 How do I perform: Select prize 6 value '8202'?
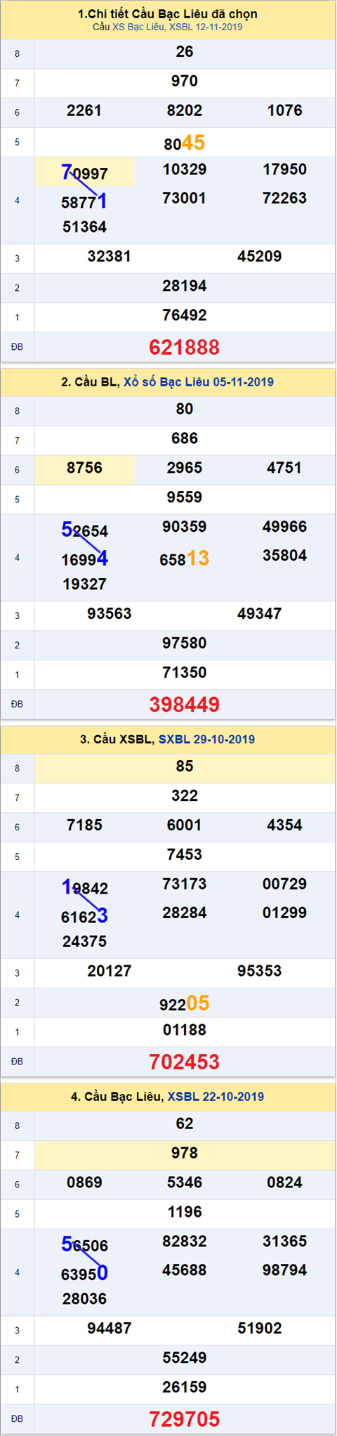coord(185,110)
